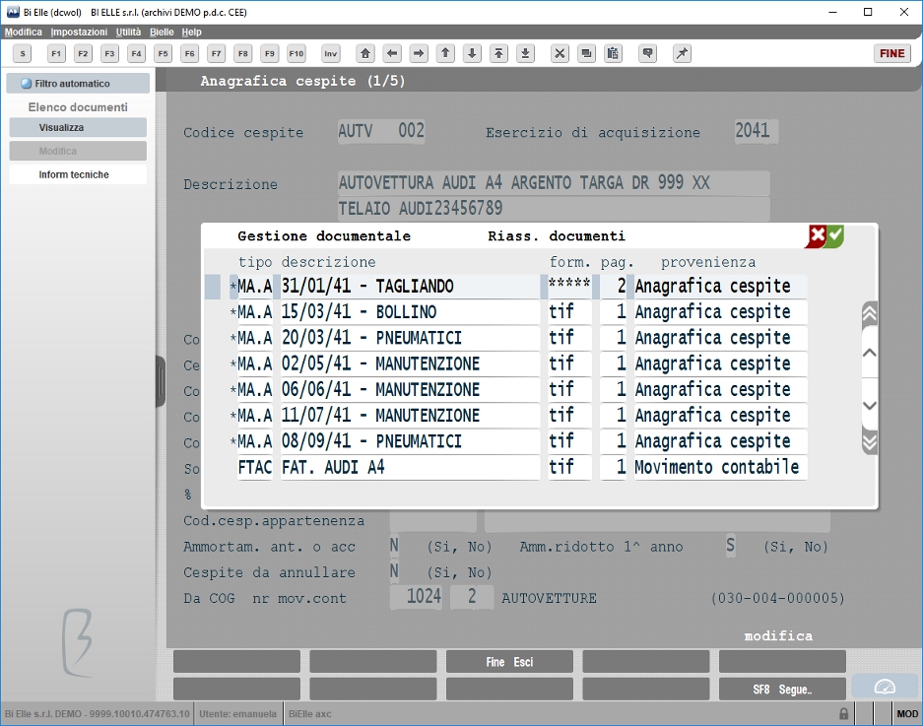The height and width of the screenshot is (726, 923).
Task: Click the paste clipboard icon in the toolbar
Action: [x=613, y=53]
